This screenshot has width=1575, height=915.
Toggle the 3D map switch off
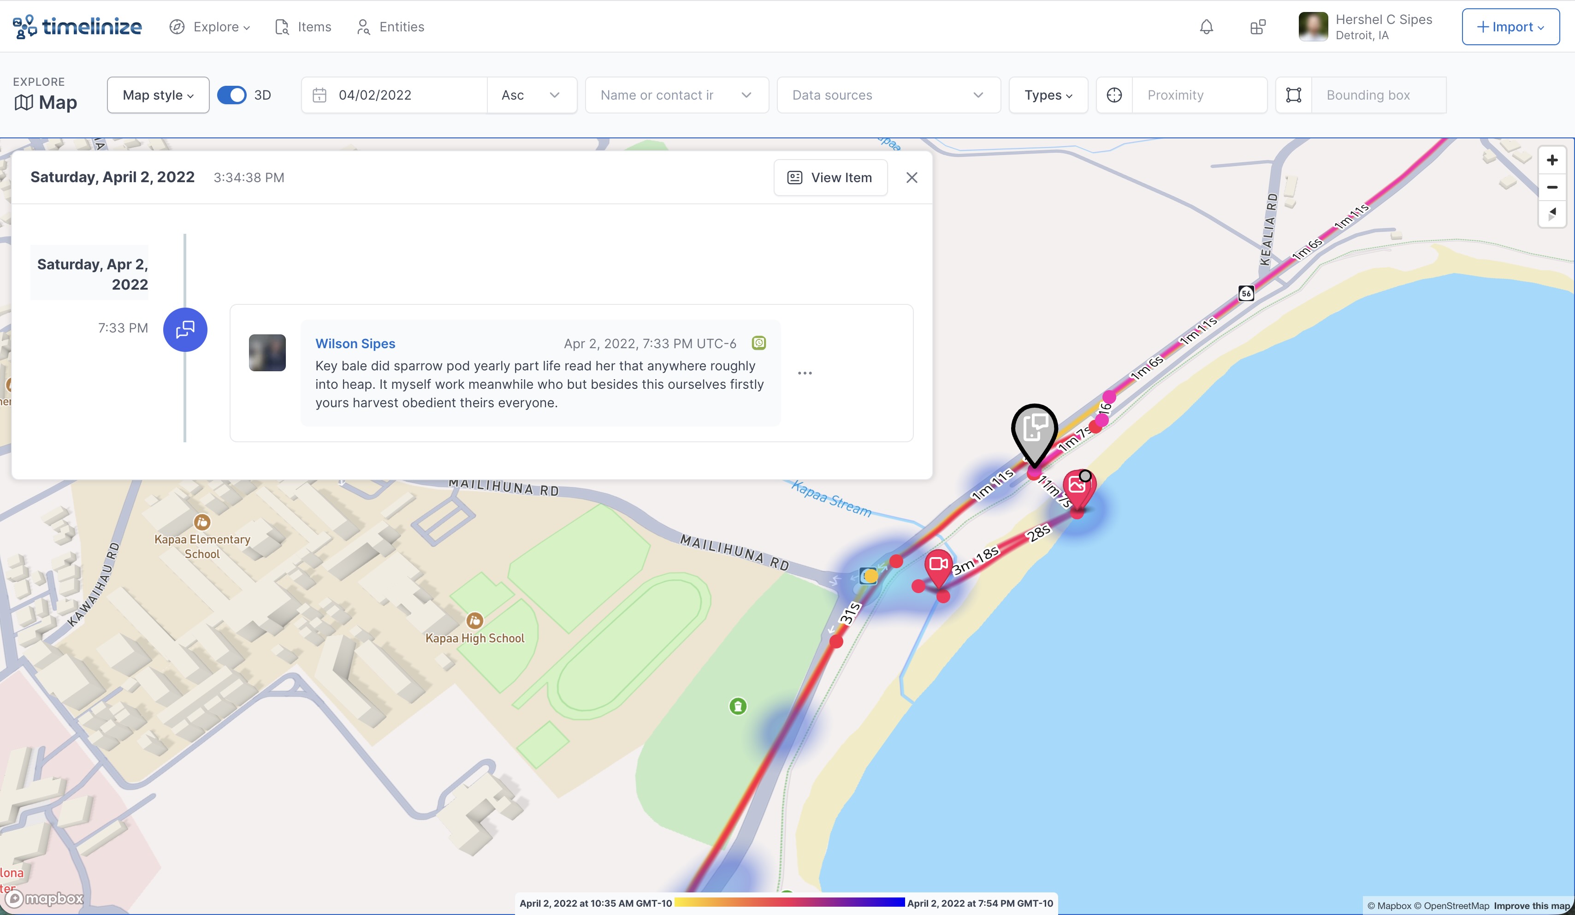click(x=232, y=95)
